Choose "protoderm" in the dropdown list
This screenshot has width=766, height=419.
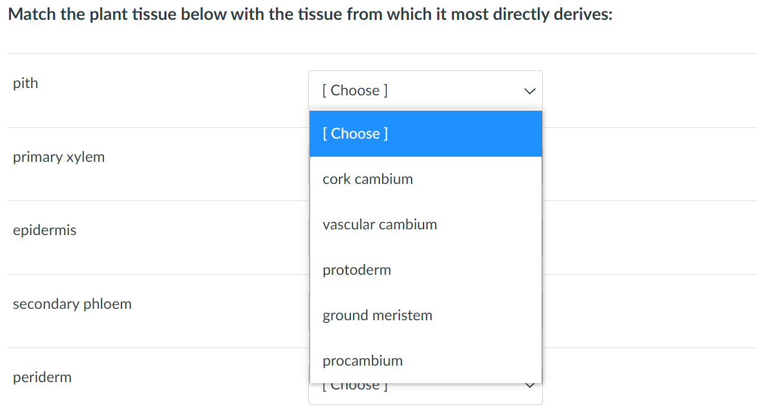point(357,270)
